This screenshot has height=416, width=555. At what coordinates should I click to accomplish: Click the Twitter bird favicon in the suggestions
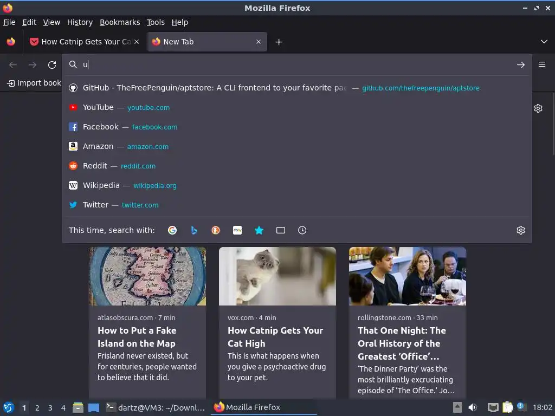tap(73, 205)
